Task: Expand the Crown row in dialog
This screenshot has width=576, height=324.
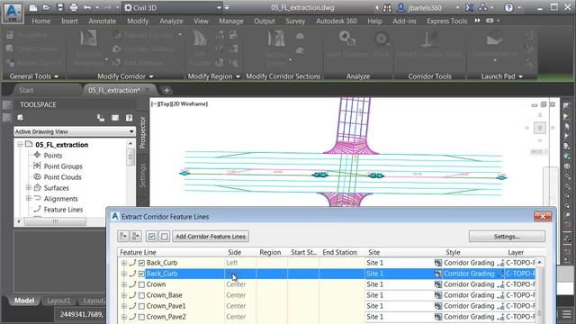Action: point(124,284)
